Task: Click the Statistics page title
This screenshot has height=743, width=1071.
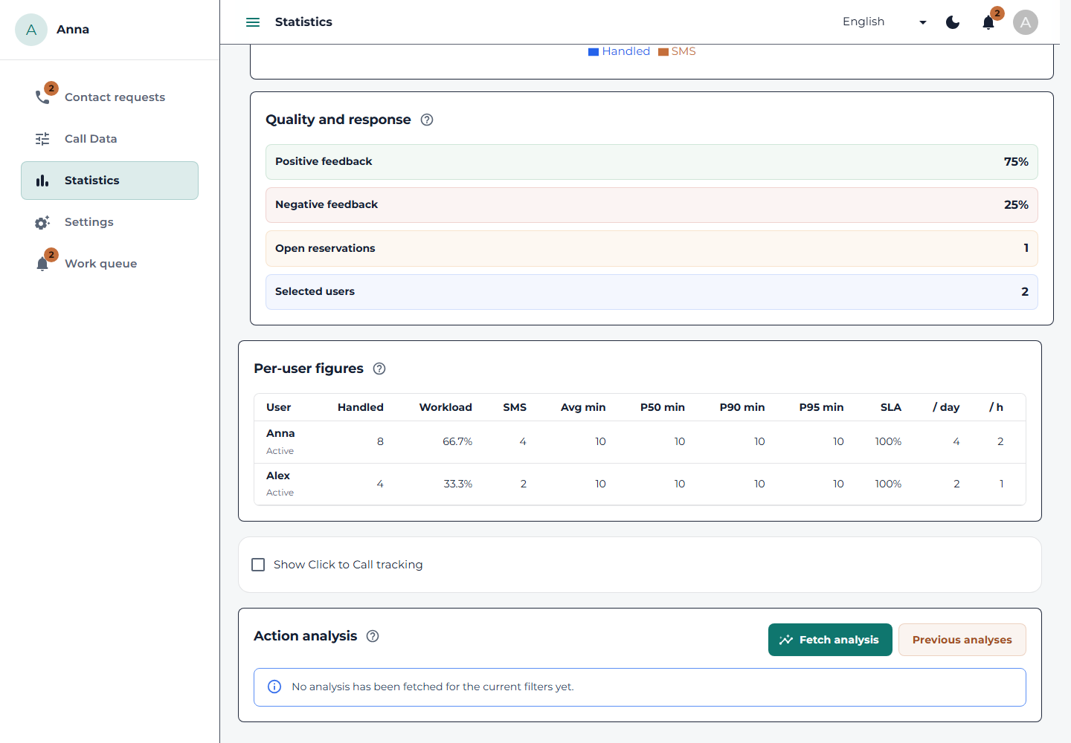Action: tap(303, 22)
